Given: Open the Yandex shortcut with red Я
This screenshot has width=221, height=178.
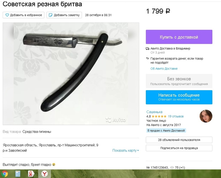Looking at the screenshot, I should coord(31,174).
